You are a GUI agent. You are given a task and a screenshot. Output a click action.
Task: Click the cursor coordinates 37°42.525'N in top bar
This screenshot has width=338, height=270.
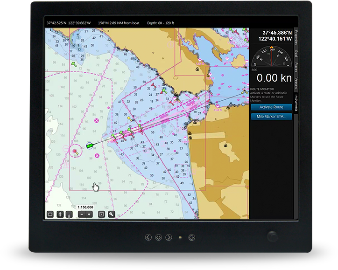(x=69, y=23)
